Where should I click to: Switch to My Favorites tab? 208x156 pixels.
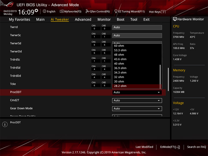(x=20, y=20)
